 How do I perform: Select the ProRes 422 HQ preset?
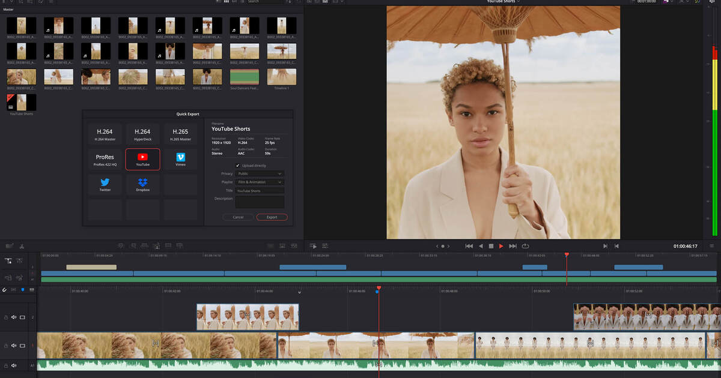[x=105, y=159]
